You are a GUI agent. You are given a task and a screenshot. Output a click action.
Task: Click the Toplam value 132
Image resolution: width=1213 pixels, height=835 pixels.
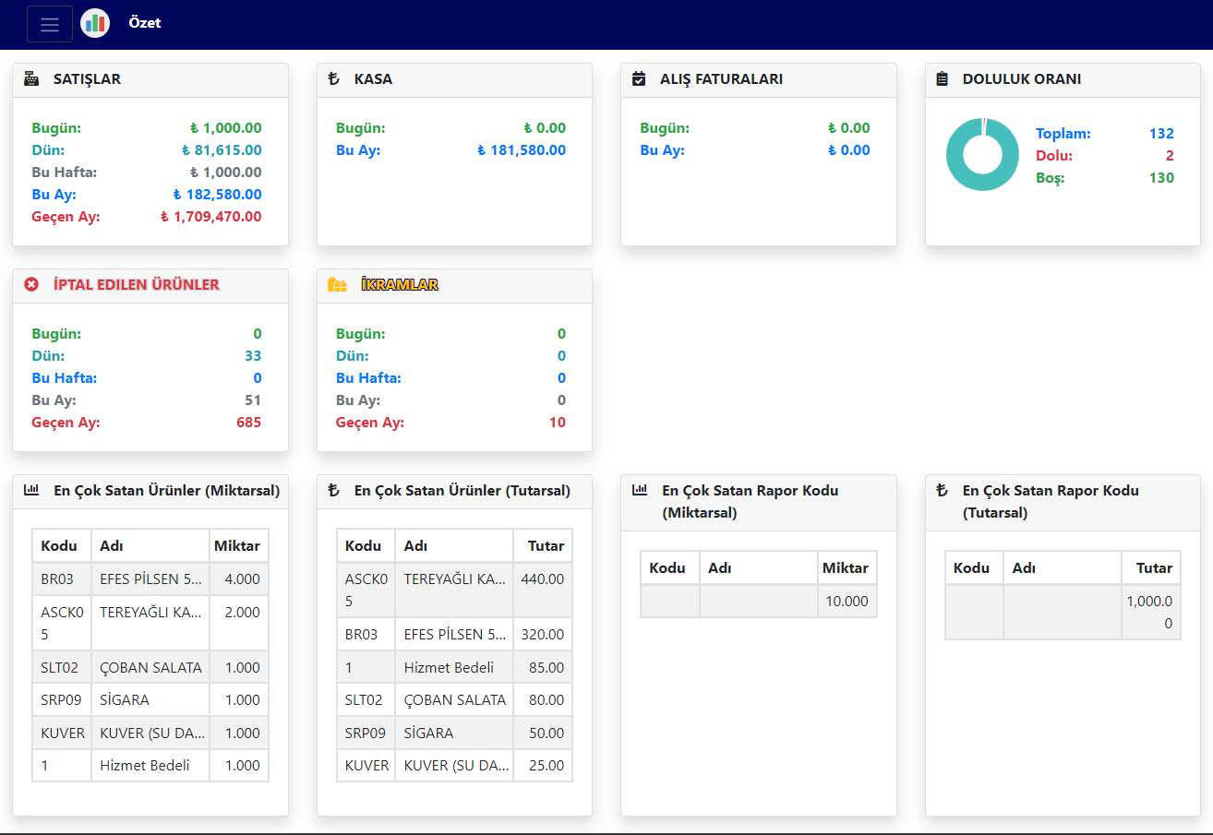(x=1161, y=134)
